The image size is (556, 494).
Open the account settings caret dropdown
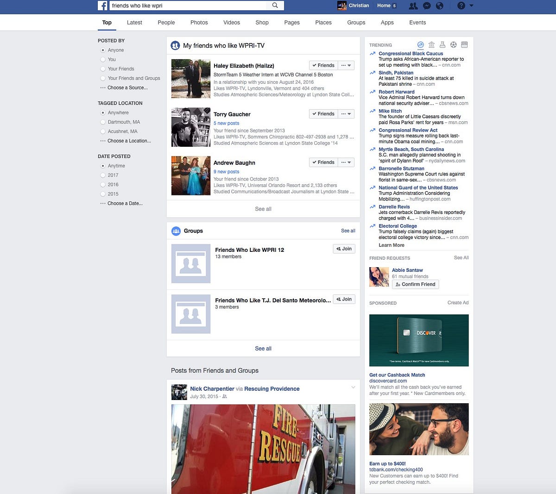click(471, 6)
